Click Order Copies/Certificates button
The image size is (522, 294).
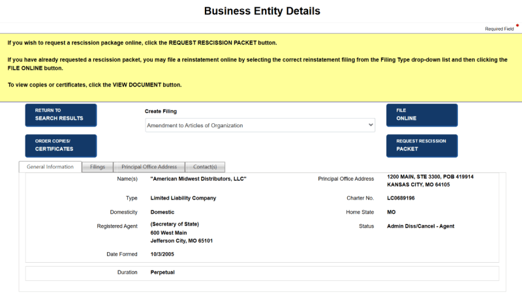[61, 145]
